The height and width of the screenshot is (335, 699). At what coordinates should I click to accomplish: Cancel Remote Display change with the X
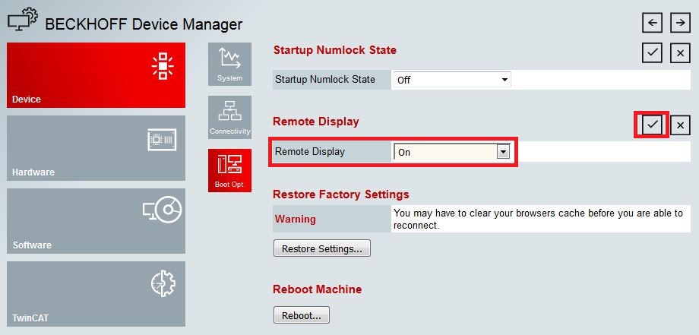[x=680, y=125]
